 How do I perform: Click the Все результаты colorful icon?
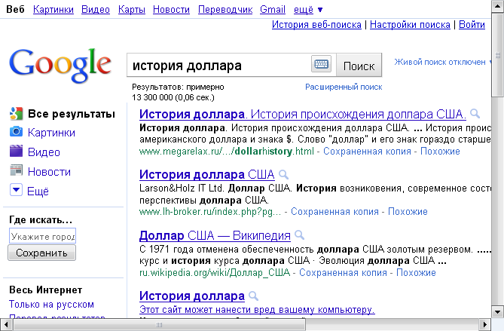click(x=16, y=114)
